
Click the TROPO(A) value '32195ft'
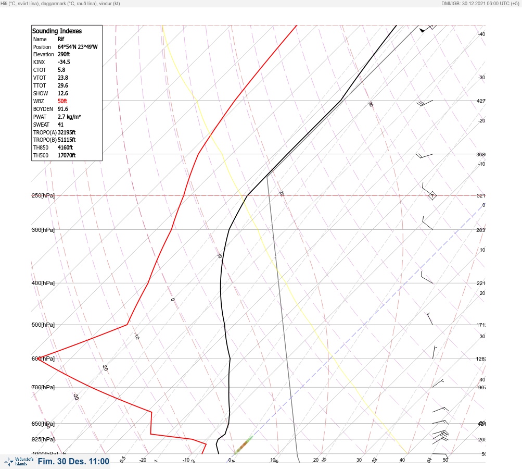(x=67, y=132)
